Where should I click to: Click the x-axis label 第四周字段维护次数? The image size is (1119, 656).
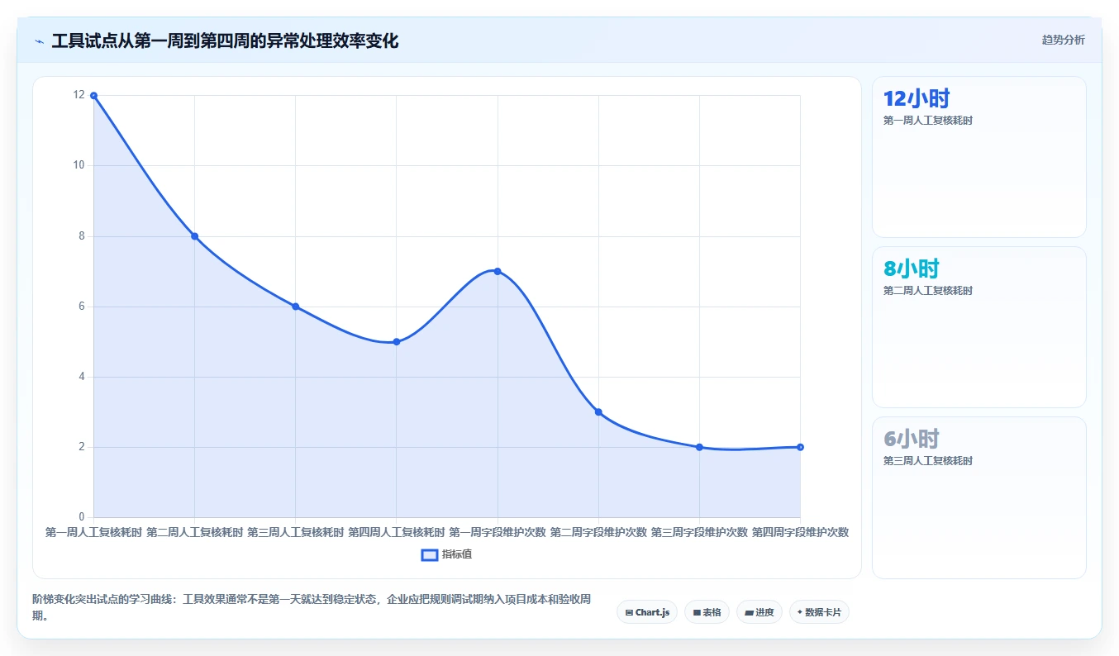[x=800, y=532]
